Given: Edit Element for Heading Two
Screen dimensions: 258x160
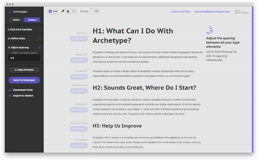Looking at the screenshot, I should [x=79, y=91].
